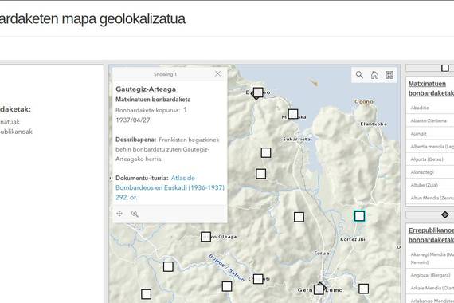Screen dimensions: 454x303
Task: Open the Errepublikanoen bonbardaketak heading
Action: pos(431,235)
